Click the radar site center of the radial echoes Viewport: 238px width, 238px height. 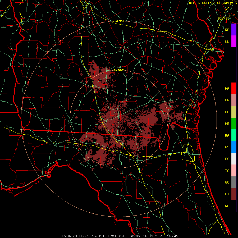coord(119,119)
